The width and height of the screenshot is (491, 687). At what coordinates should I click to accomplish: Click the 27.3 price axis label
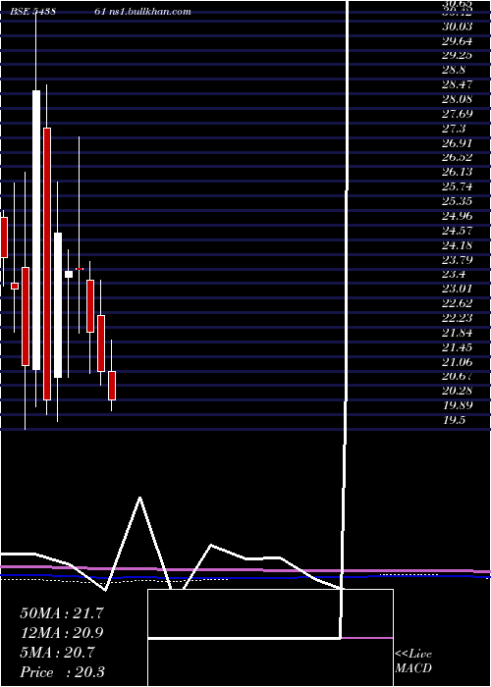point(454,129)
